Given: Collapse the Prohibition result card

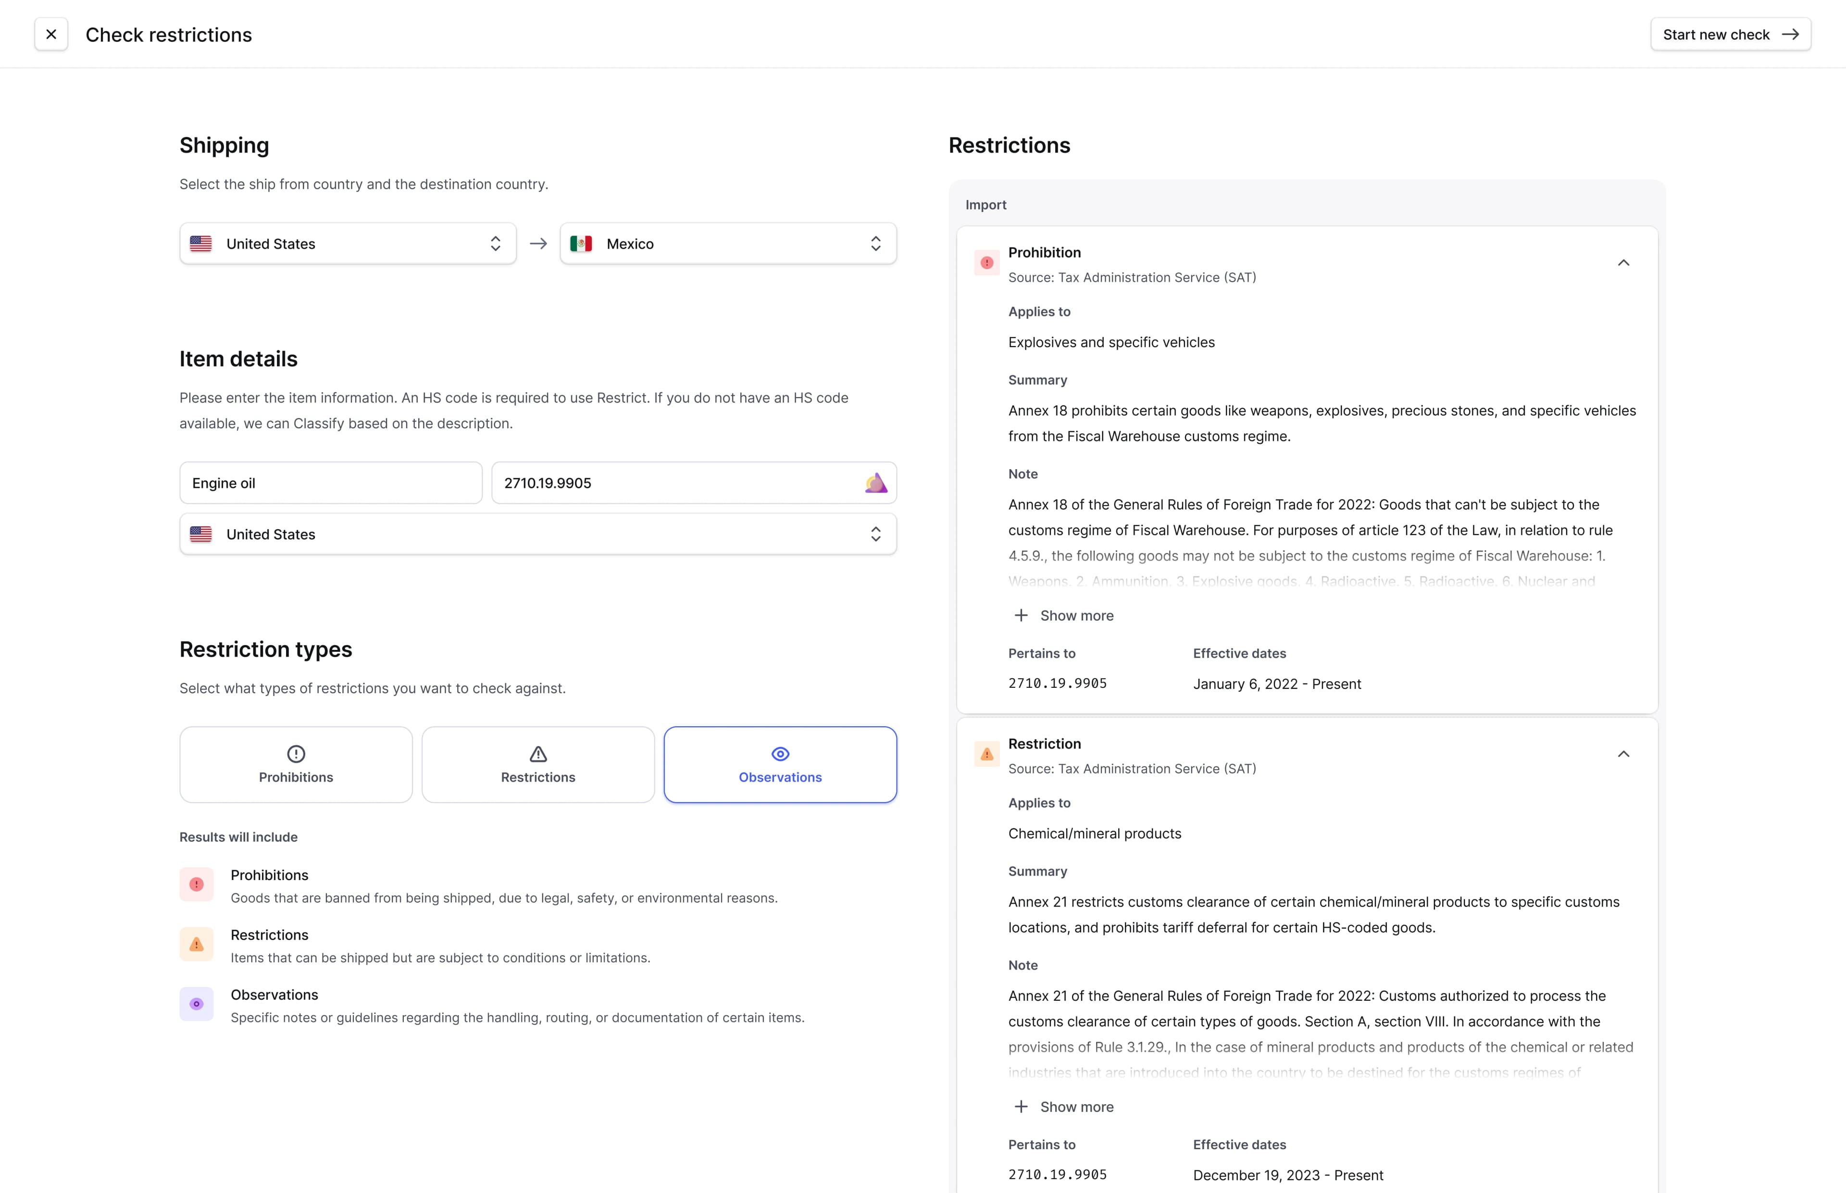Looking at the screenshot, I should [1623, 263].
